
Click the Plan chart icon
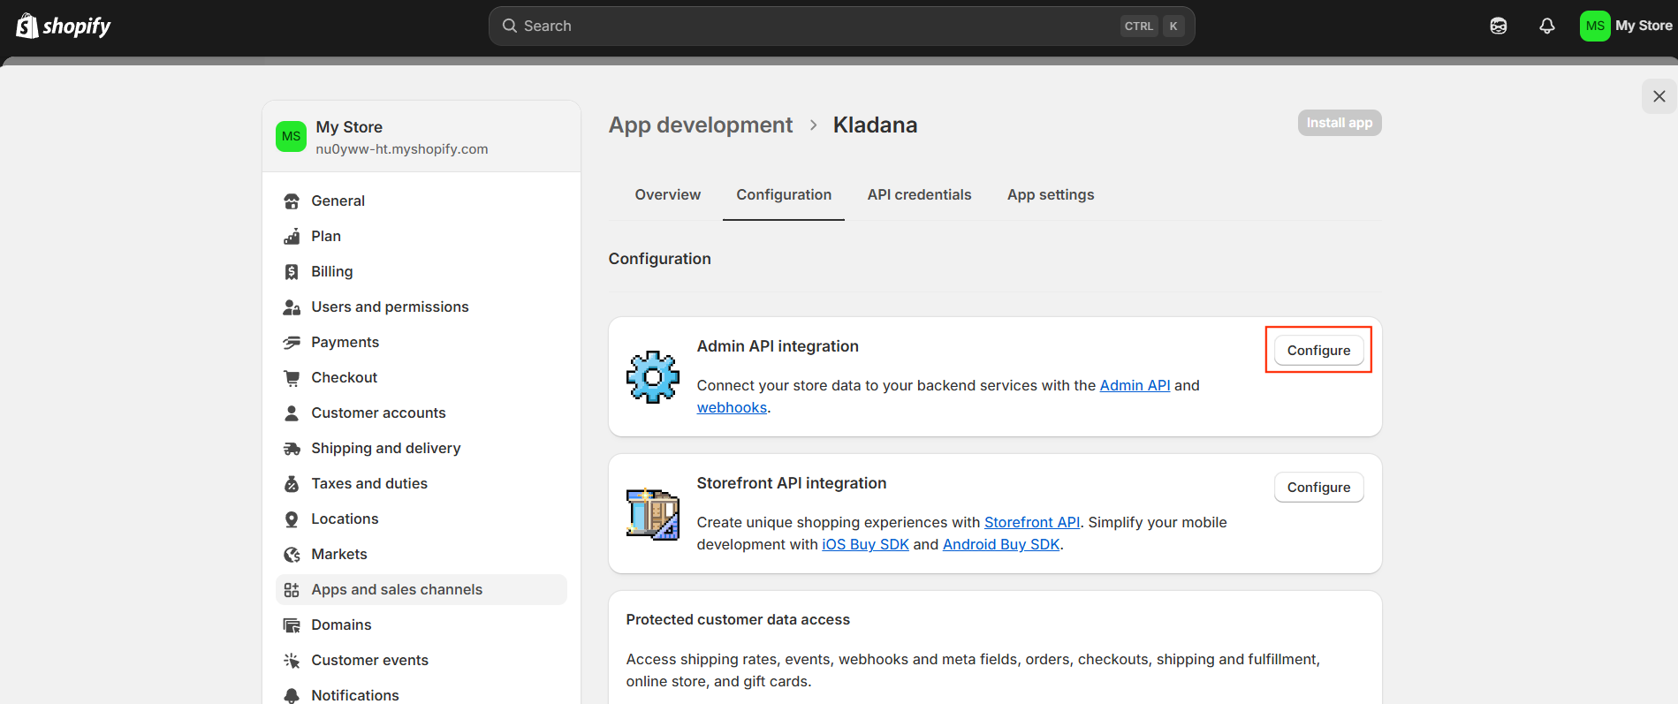pyautogui.click(x=292, y=237)
